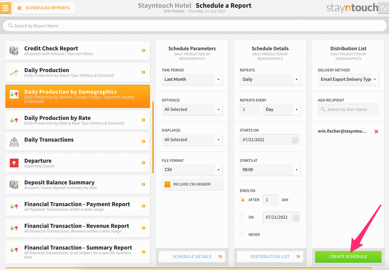Click the Add Recipient search field
The image size is (389, 270).
[348, 110]
